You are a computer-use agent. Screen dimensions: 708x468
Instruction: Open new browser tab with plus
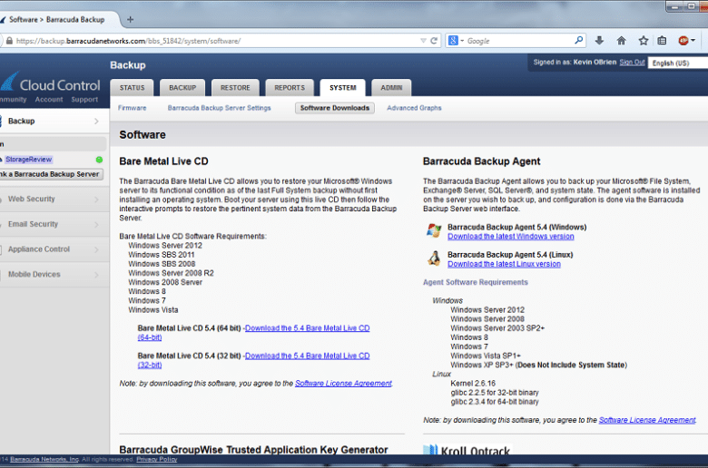(131, 19)
